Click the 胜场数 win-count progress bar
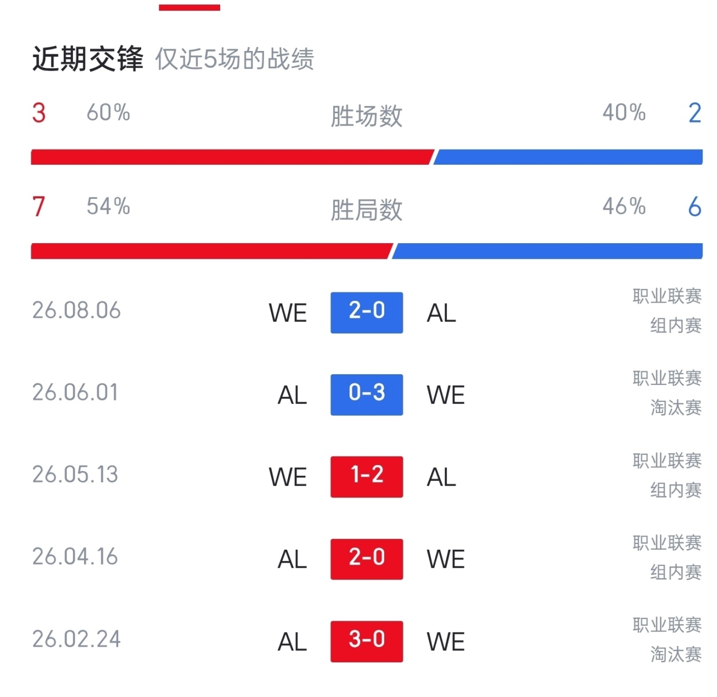Image resolution: width=717 pixels, height=697 pixels. (x=366, y=157)
